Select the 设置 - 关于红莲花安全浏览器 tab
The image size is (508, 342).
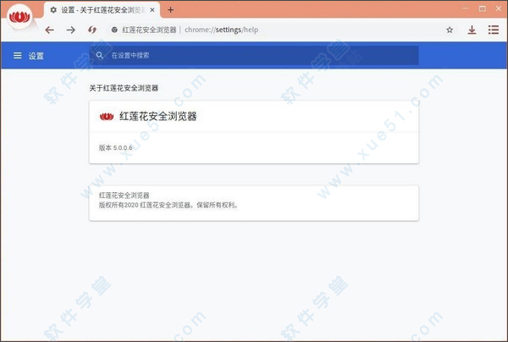coord(102,10)
